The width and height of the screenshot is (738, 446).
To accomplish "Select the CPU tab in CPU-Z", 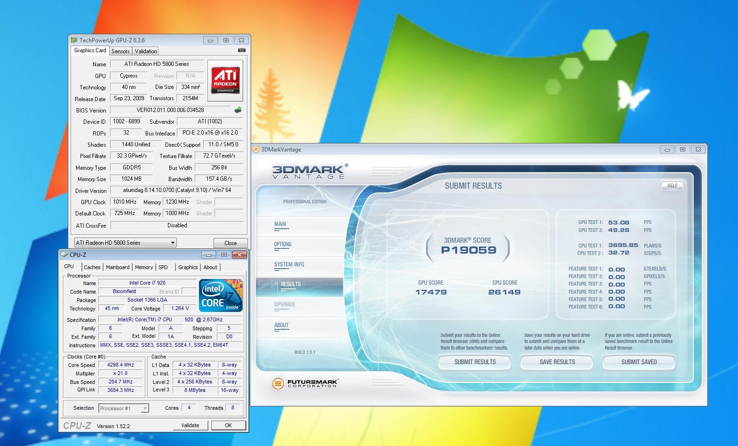I will point(69,266).
